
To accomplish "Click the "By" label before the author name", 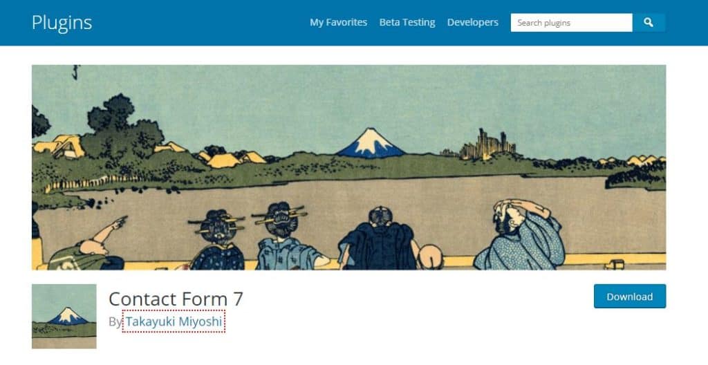I will 115,322.
